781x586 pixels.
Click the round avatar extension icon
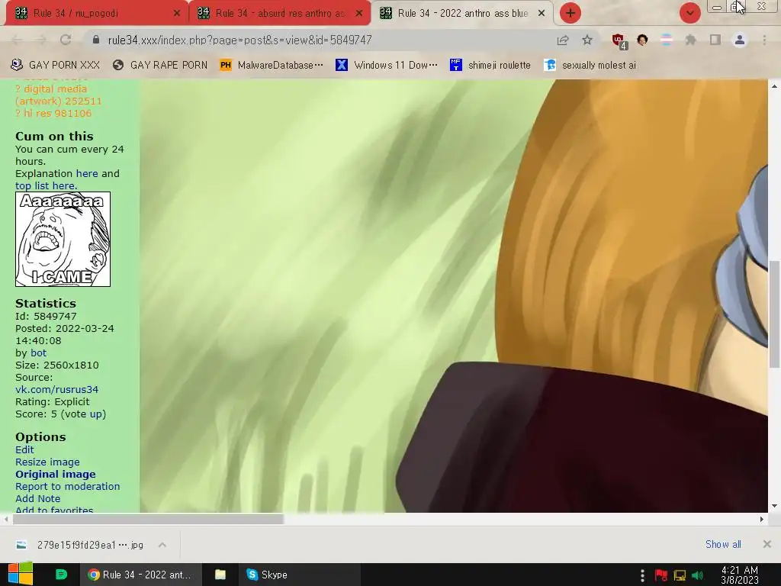(x=642, y=40)
